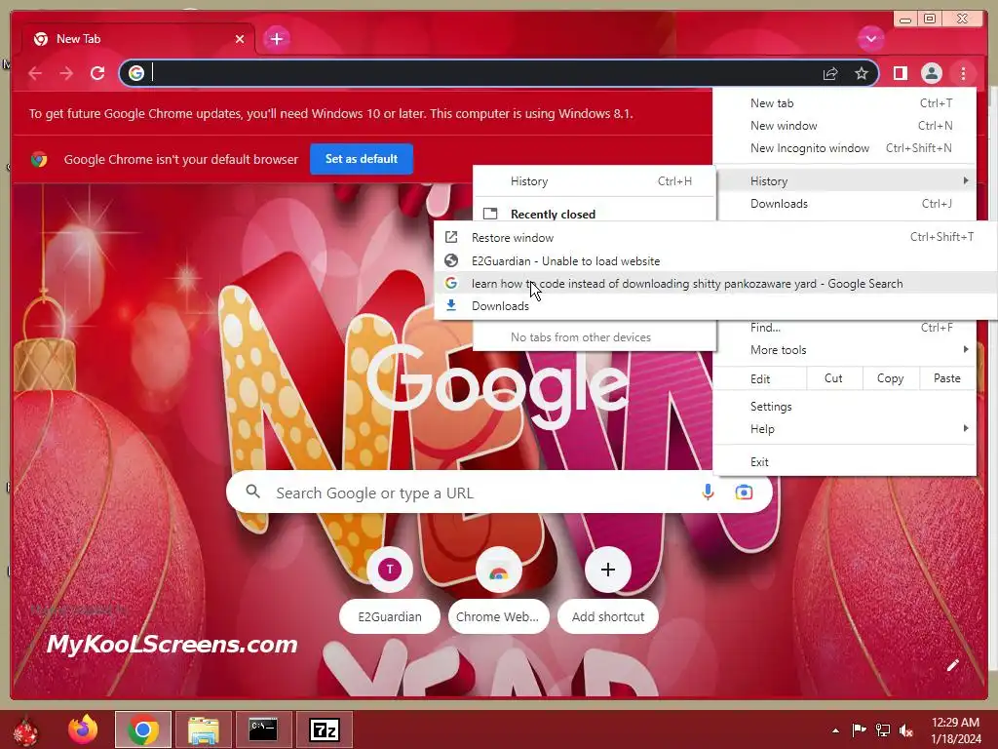The width and height of the screenshot is (998, 749).
Task: Open tab search chevron button
Action: click(x=870, y=39)
